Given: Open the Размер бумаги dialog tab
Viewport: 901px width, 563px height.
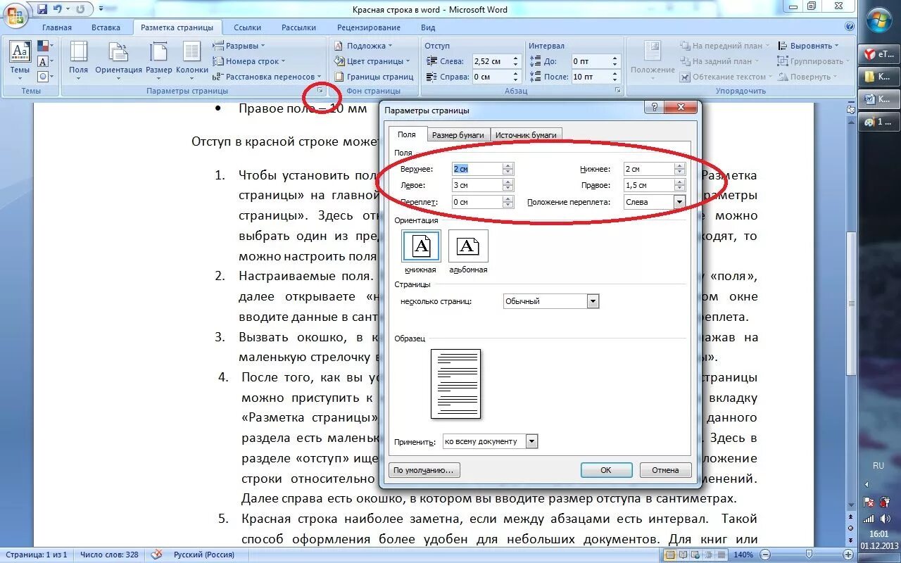Looking at the screenshot, I should point(458,135).
